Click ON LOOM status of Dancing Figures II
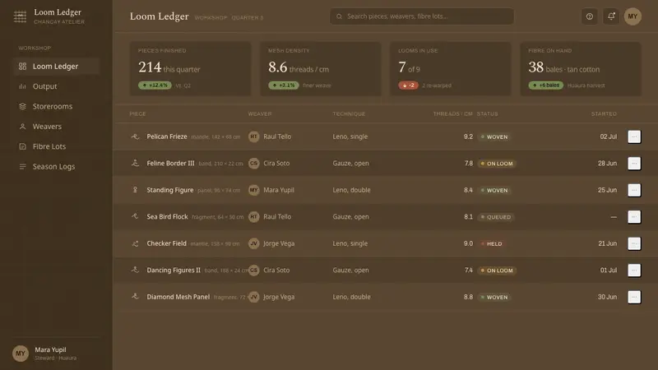The width and height of the screenshot is (658, 370). (x=497, y=271)
